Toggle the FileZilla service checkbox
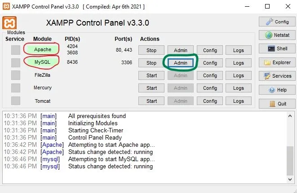This screenshot has width=297, height=193. coord(16,75)
